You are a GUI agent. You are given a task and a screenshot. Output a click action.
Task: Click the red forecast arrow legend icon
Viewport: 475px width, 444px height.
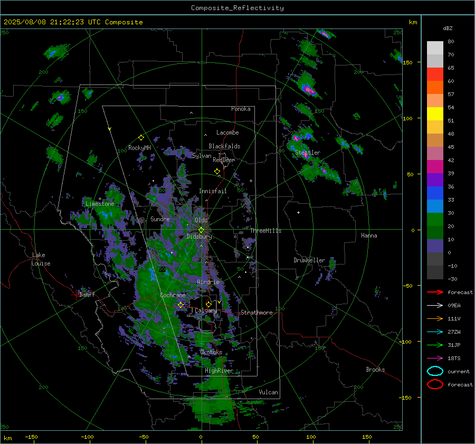[435, 292]
